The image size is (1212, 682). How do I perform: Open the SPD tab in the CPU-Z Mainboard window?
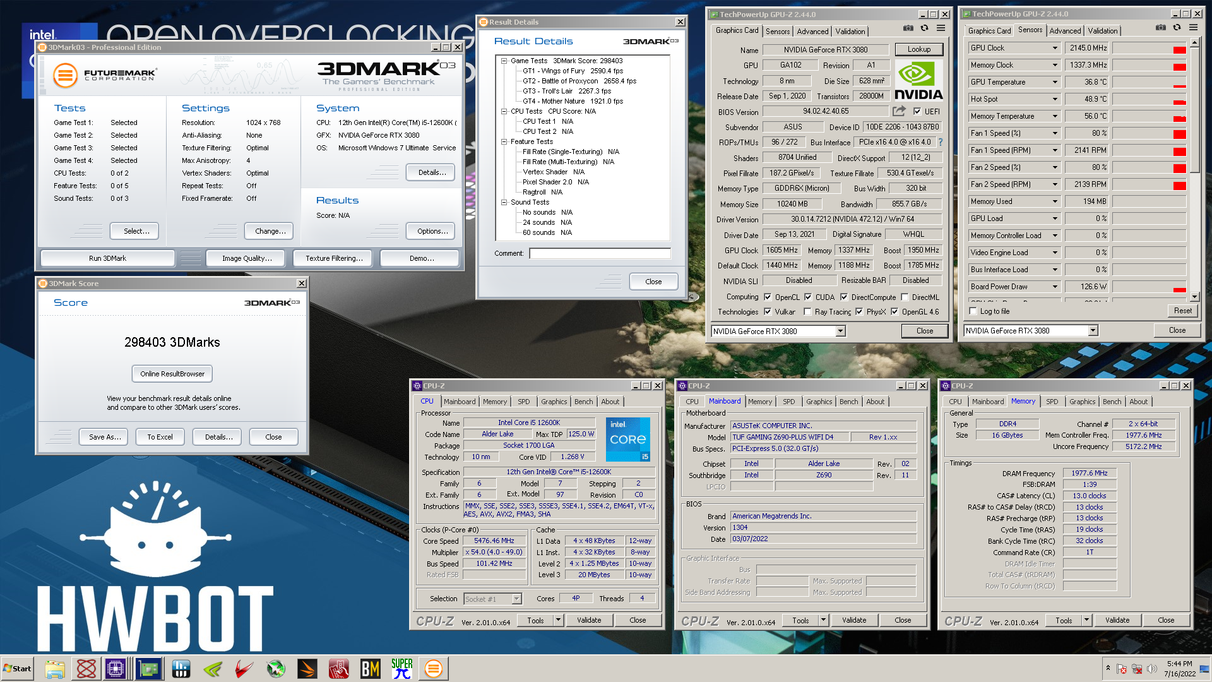(x=788, y=402)
